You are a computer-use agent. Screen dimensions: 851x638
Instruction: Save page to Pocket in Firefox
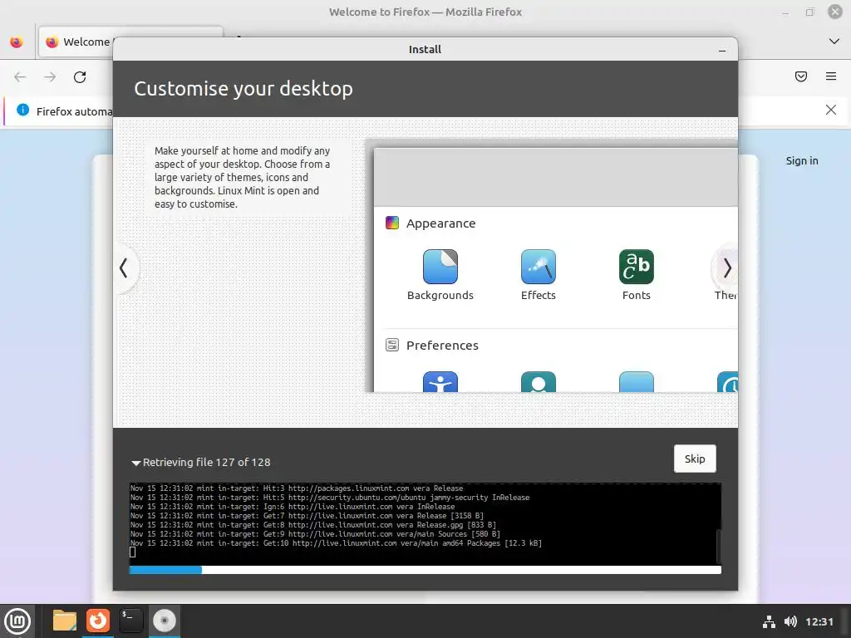[x=800, y=76]
